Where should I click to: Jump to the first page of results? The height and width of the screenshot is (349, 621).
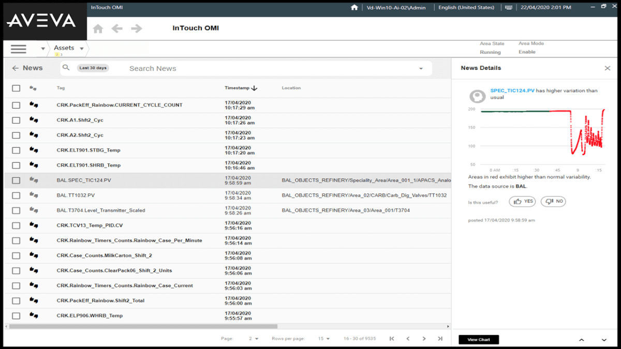tap(392, 338)
